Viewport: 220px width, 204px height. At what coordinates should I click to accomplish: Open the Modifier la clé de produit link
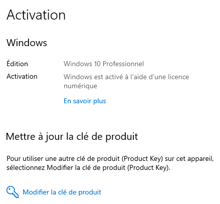tap(62, 192)
